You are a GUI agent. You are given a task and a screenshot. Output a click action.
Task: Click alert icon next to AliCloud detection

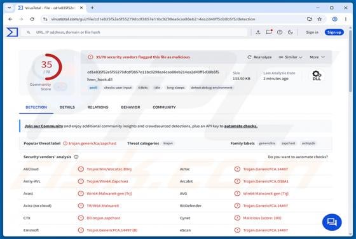coord(81,169)
